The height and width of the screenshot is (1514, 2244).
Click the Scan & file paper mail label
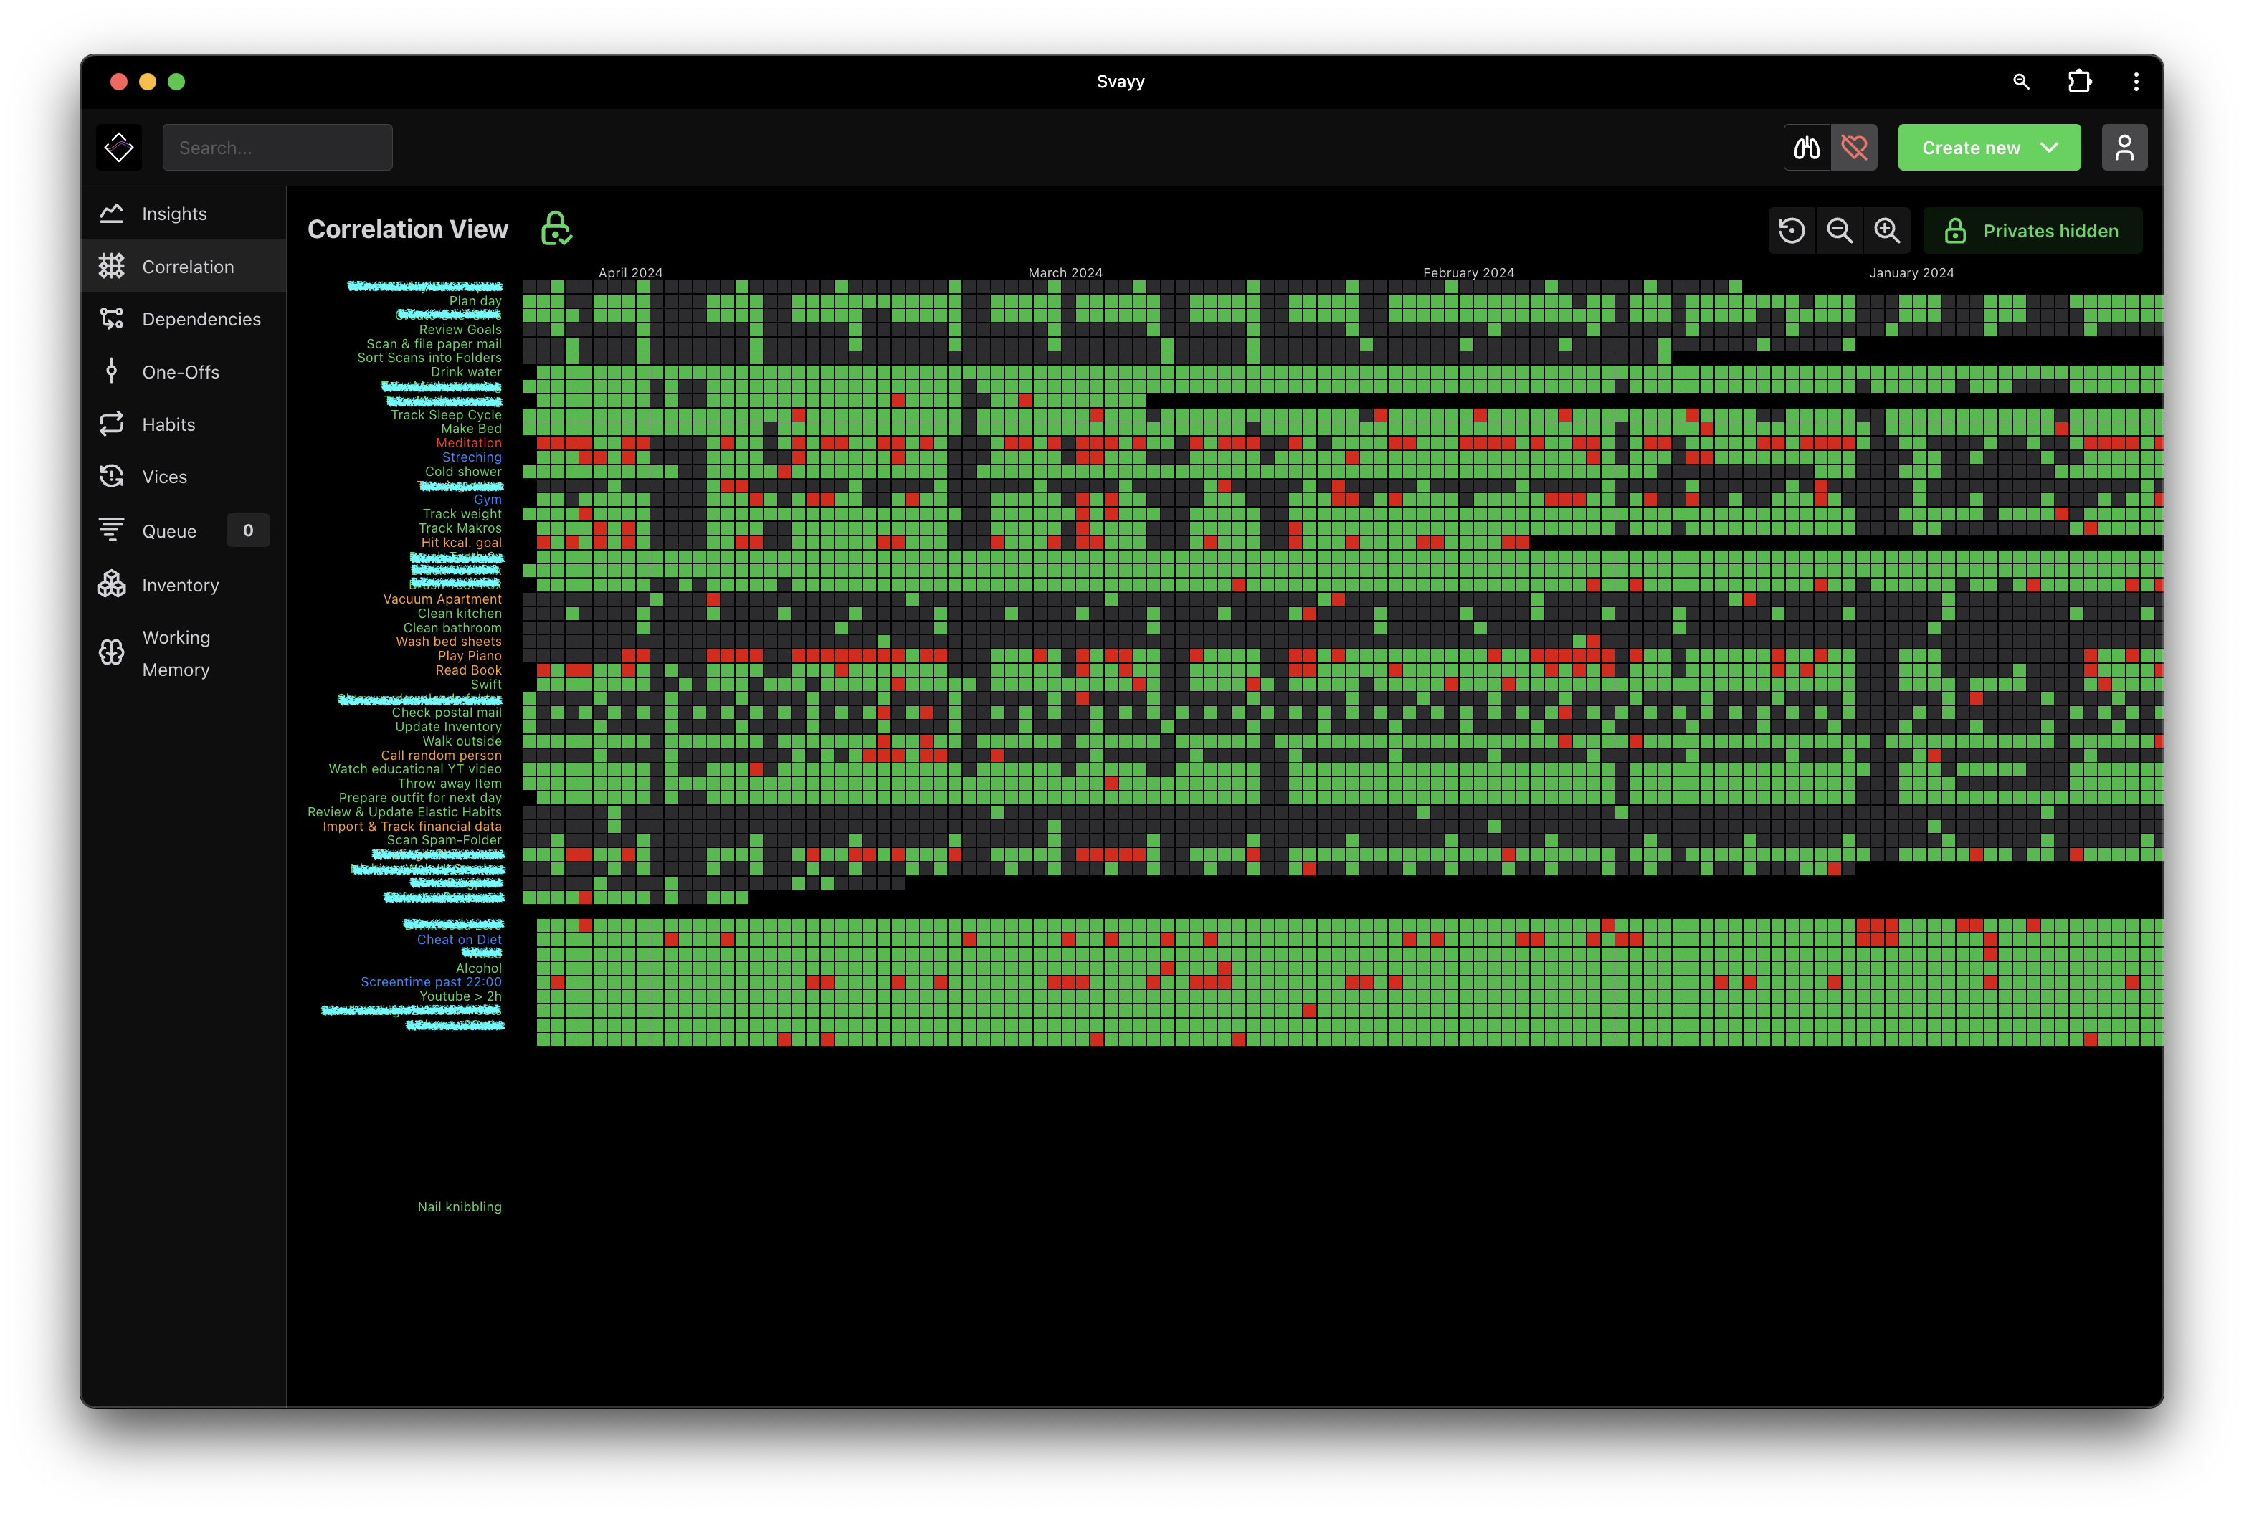434,344
